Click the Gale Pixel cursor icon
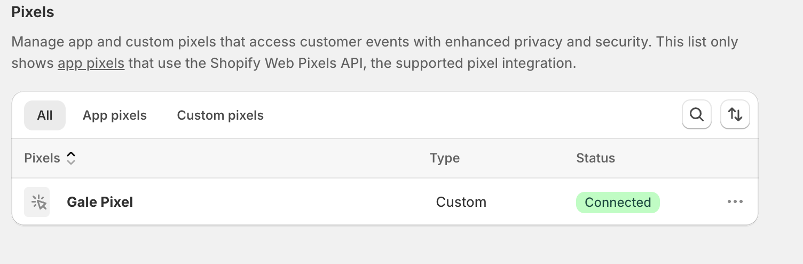The height and width of the screenshot is (264, 803). (x=37, y=202)
